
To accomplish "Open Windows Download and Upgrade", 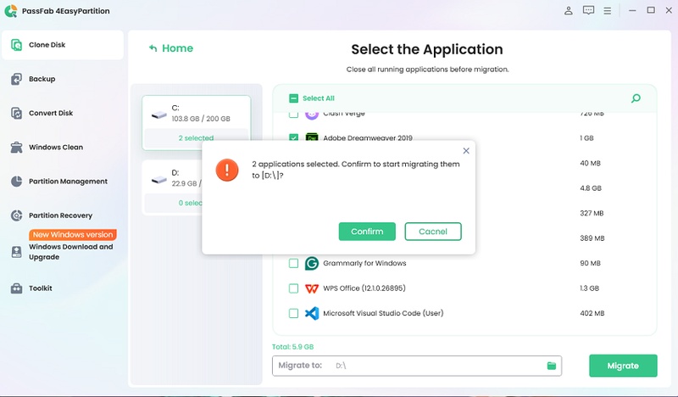I will click(71, 252).
